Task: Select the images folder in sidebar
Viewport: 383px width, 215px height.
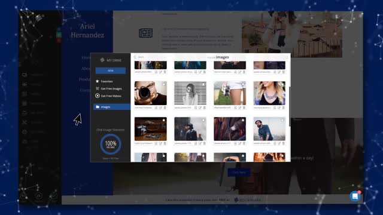Action: (x=112, y=107)
